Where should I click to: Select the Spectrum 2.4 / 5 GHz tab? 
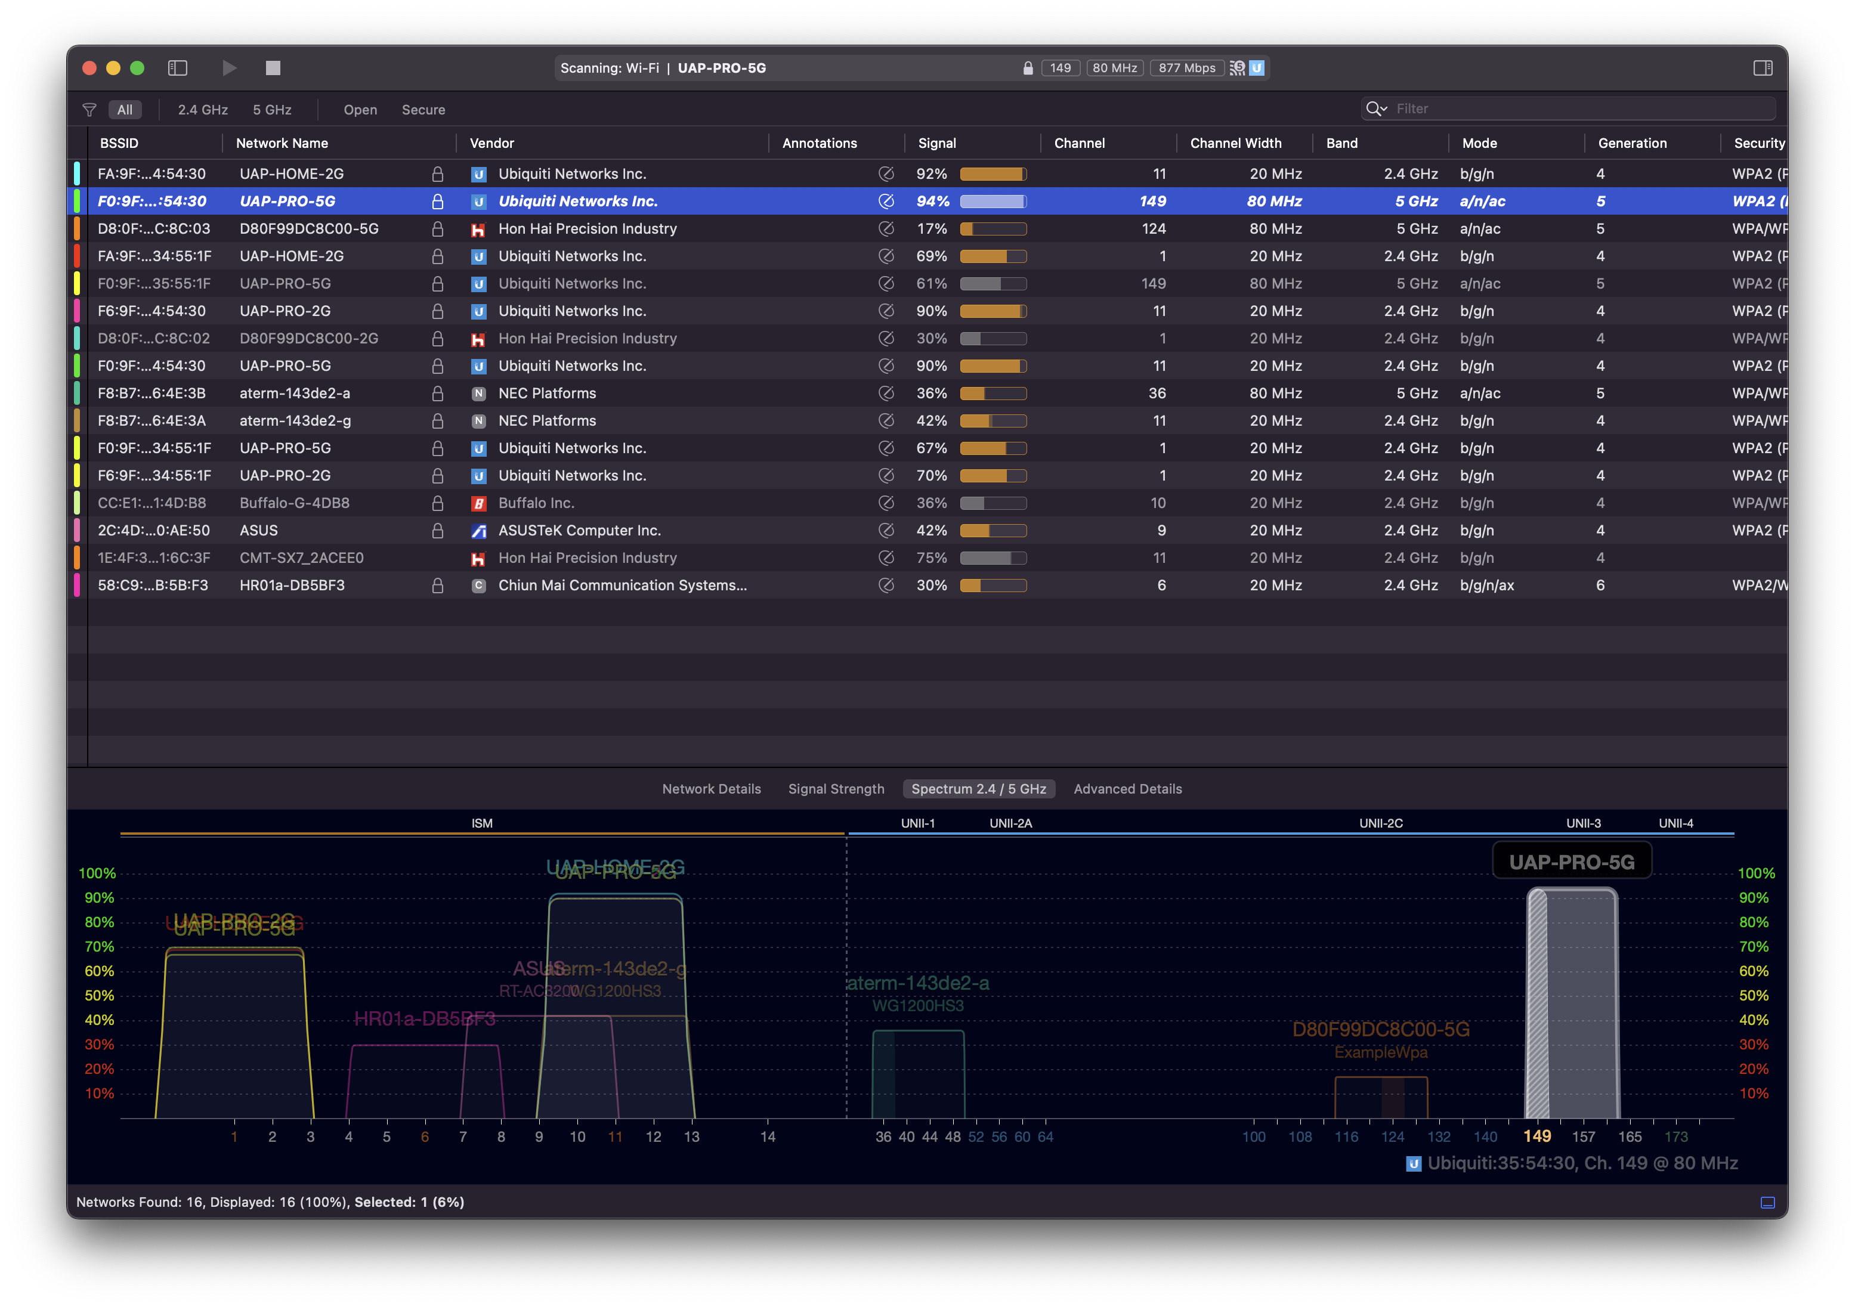978,789
